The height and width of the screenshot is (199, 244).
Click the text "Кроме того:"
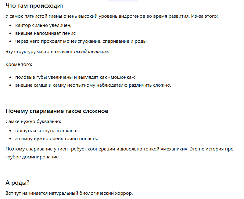point(19,64)
